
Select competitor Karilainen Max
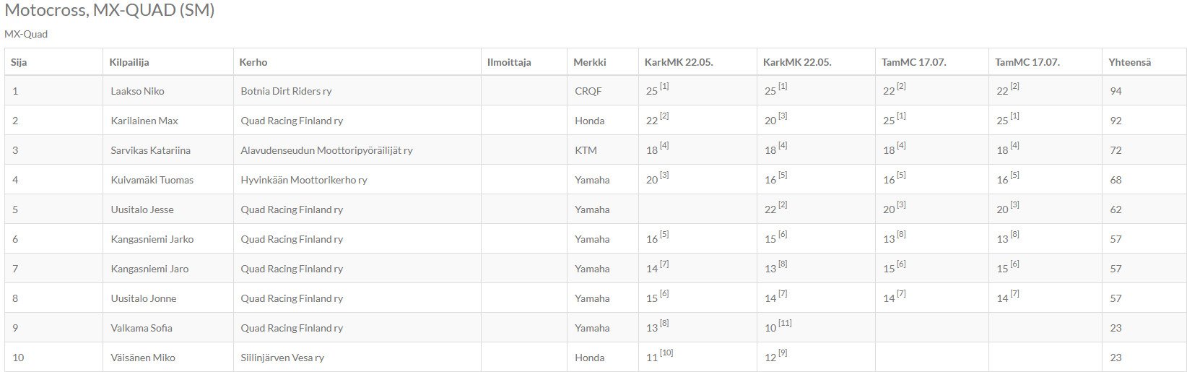tap(144, 121)
